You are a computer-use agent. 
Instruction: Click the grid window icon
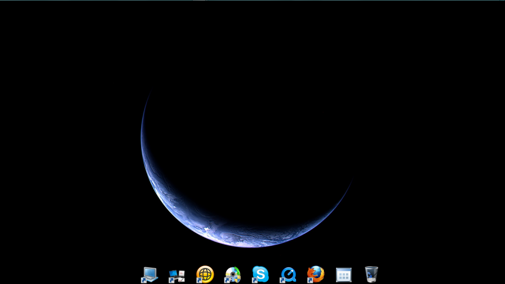point(344,275)
